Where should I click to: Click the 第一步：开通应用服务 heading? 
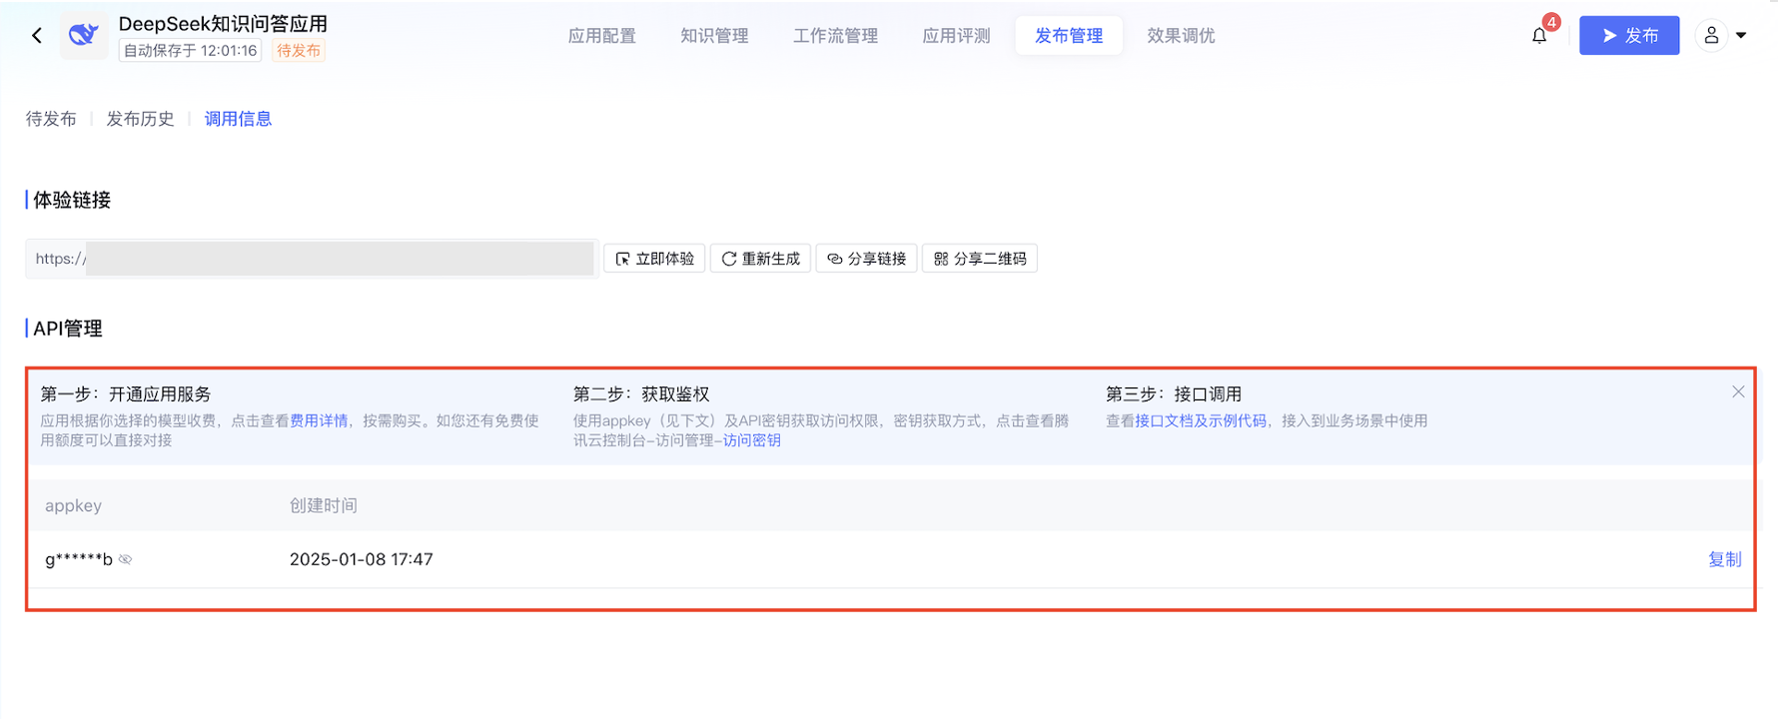(126, 394)
